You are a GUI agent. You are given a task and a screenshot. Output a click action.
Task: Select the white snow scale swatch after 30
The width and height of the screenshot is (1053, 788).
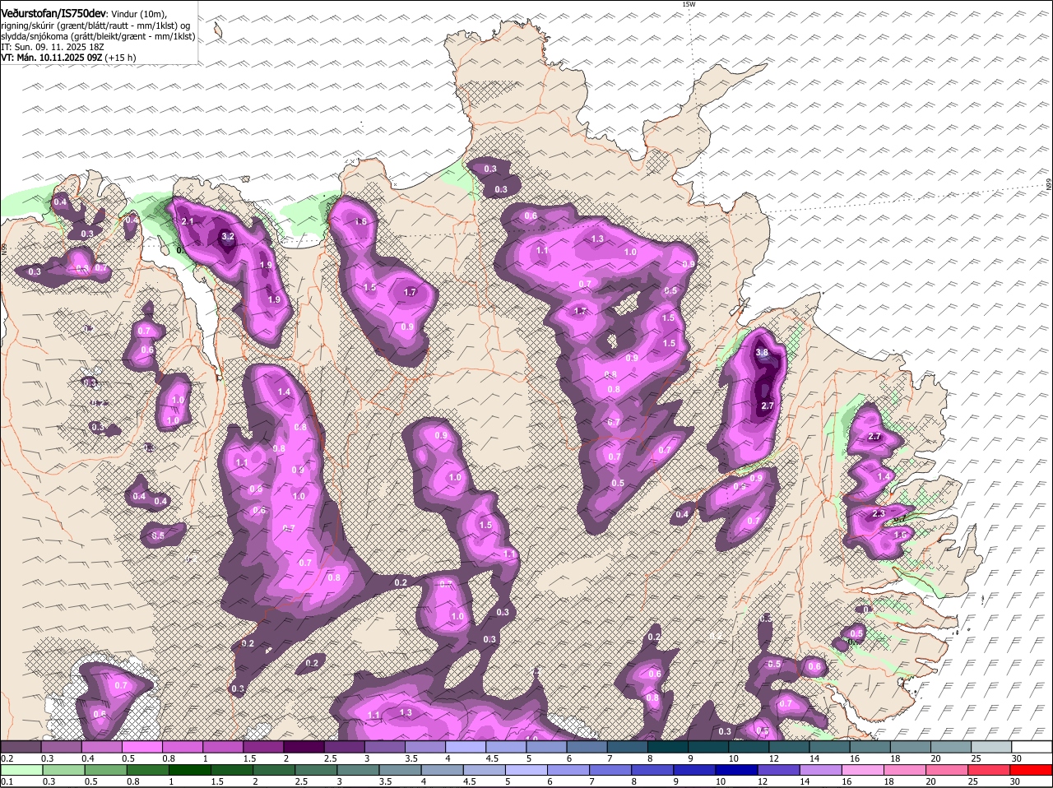[x=1032, y=747]
